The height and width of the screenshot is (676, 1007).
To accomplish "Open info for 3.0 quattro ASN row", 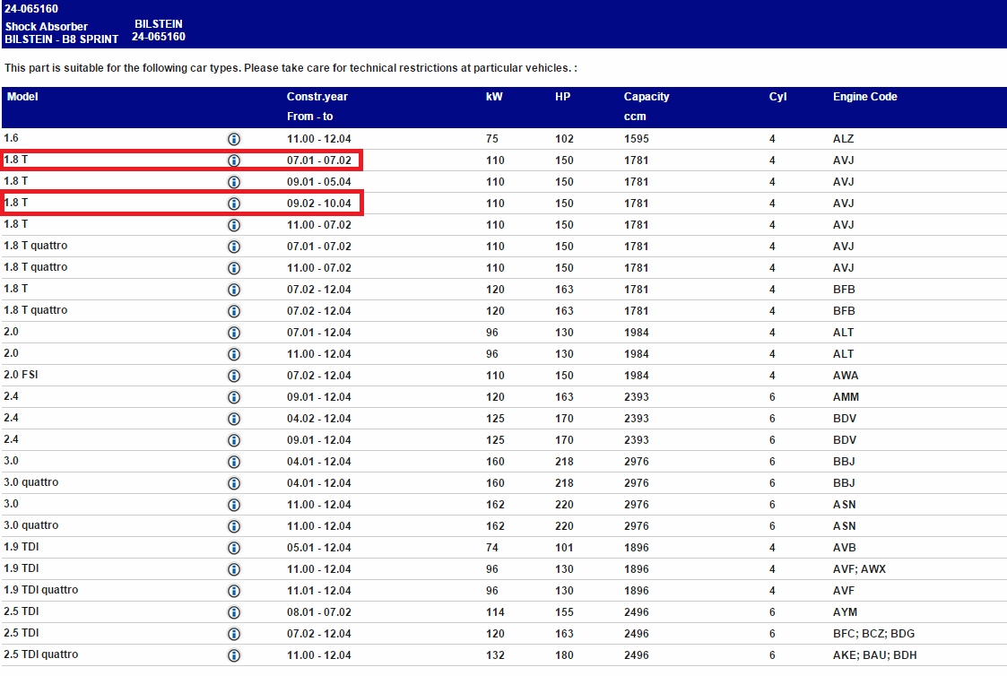I will 234,525.
